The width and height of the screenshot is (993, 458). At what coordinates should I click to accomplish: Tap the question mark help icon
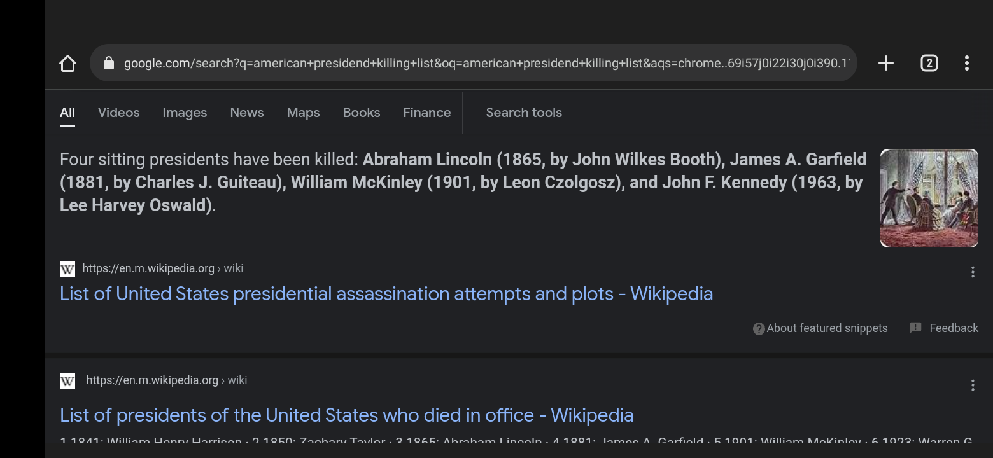click(x=758, y=329)
